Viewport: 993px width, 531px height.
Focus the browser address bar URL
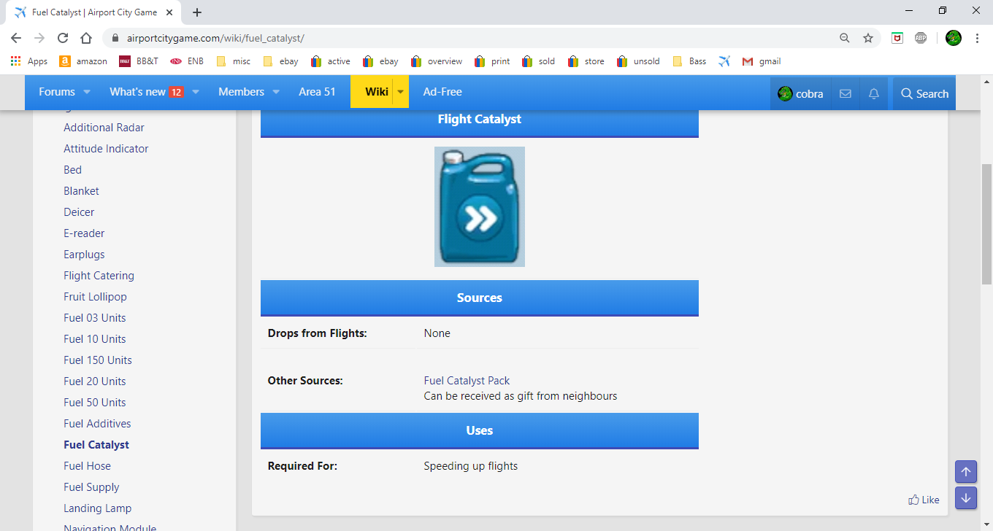click(215, 38)
